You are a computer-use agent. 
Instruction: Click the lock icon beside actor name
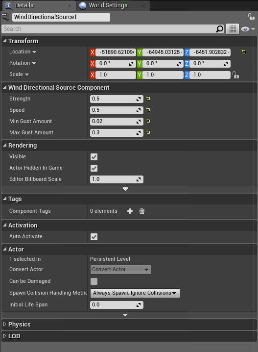click(251, 17)
